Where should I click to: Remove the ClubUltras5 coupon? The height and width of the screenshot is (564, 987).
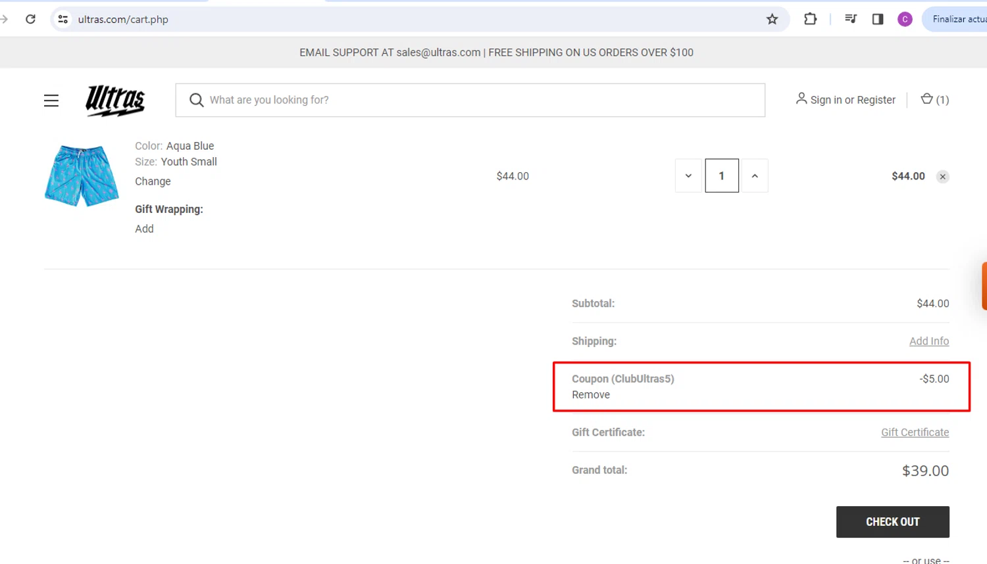pos(591,394)
